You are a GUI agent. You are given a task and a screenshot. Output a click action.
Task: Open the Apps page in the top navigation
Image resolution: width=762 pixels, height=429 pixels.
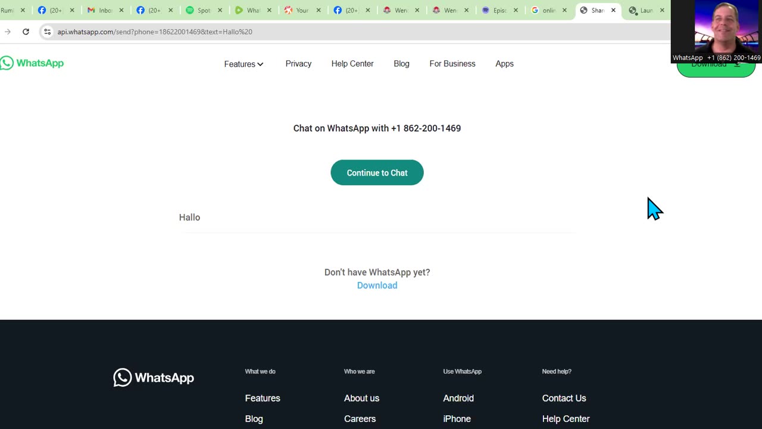504,64
